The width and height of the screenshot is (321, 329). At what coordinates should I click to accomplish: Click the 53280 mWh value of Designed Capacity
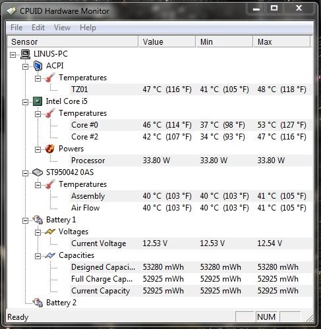163,267
